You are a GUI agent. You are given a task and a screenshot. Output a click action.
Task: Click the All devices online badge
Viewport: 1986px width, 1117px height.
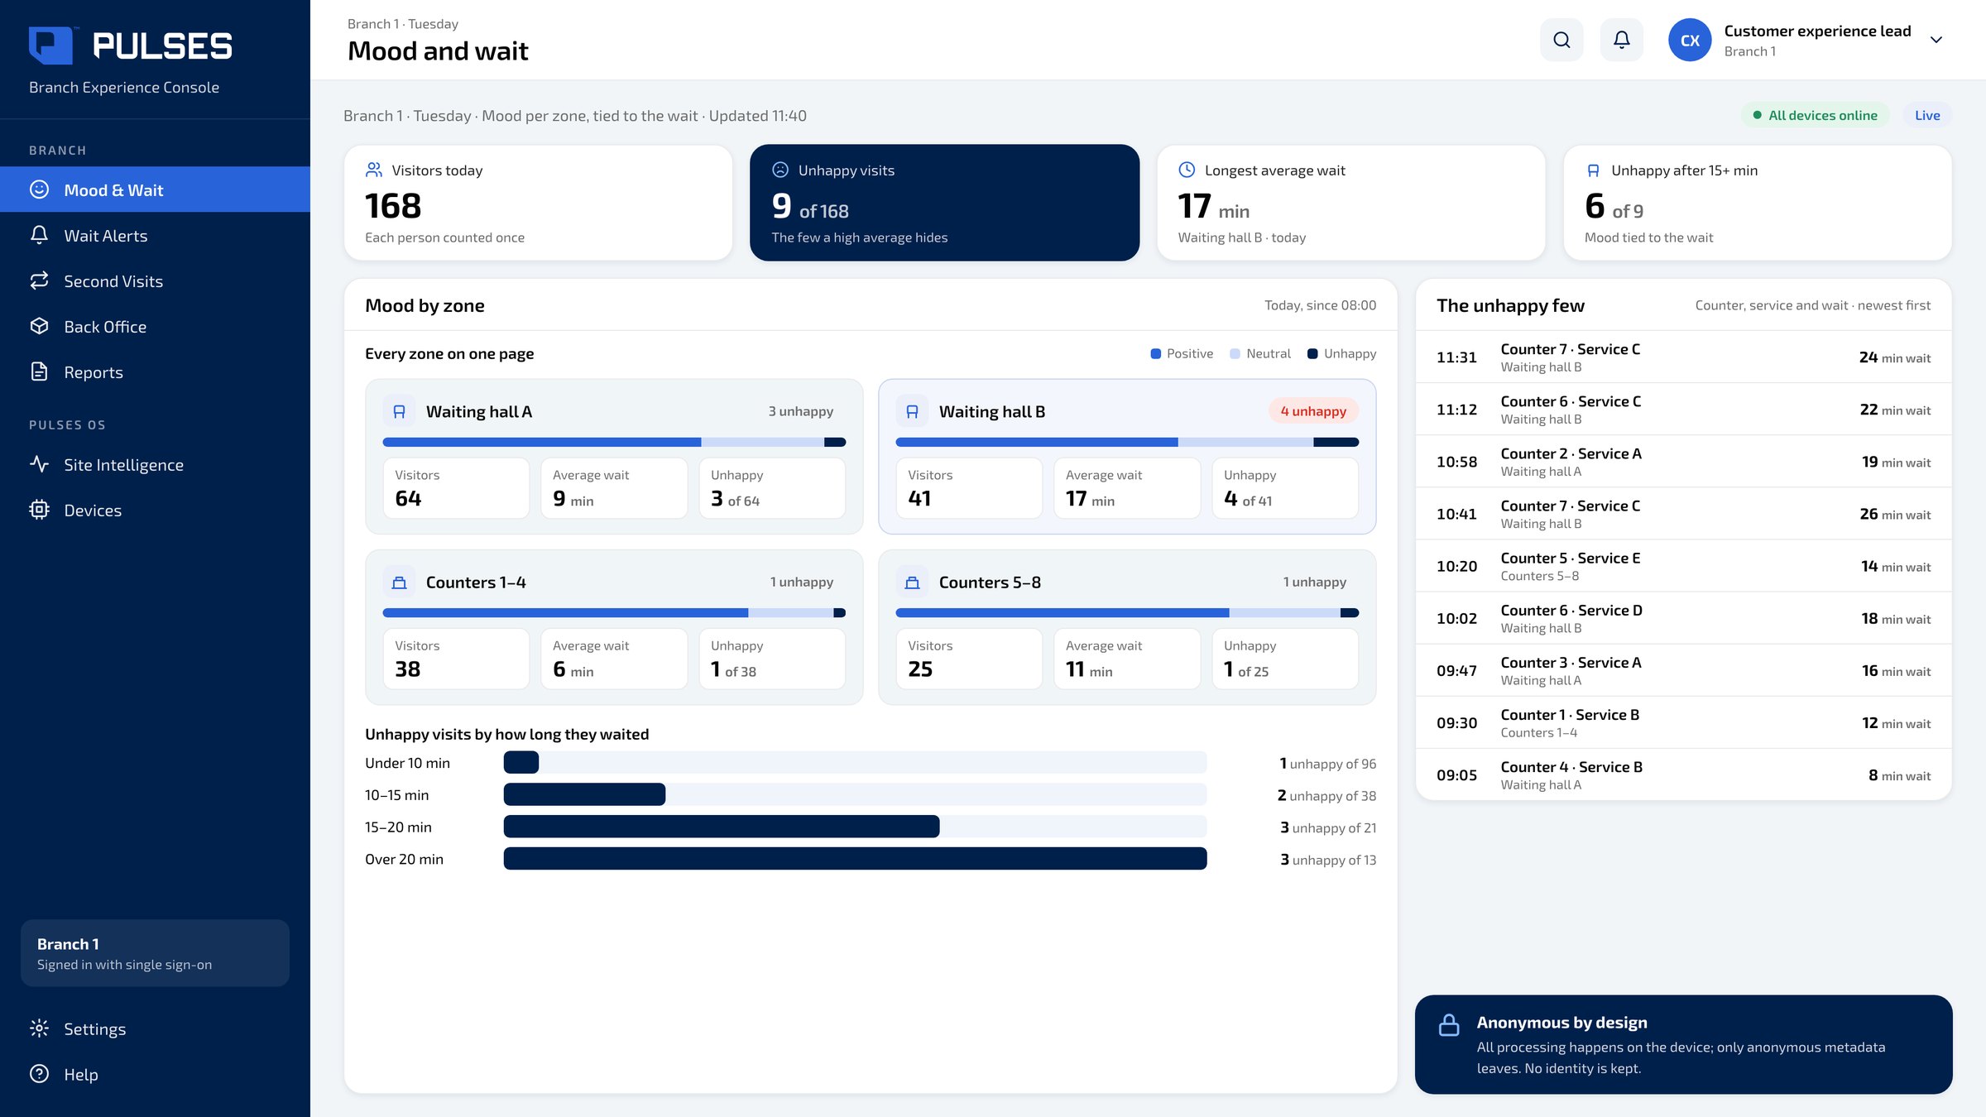(1815, 115)
